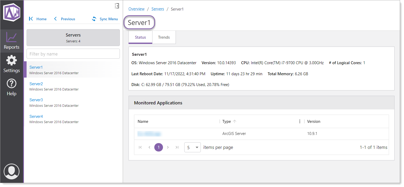Go back with the Previous chevron
The width and height of the screenshot is (404, 187).
click(55, 19)
